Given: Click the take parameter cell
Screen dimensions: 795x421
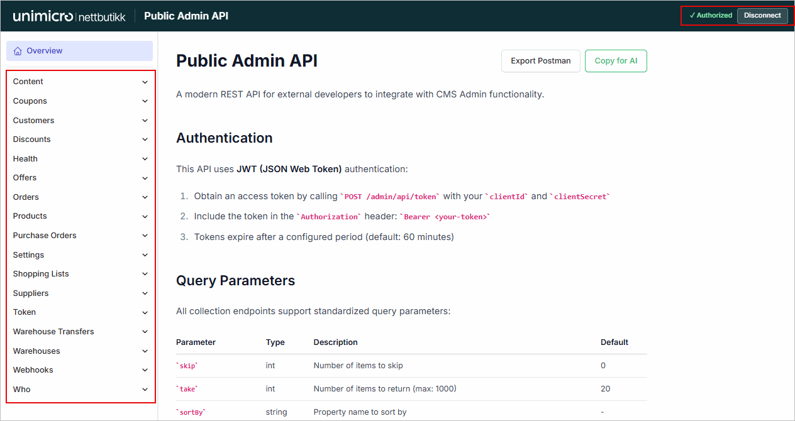Looking at the screenshot, I should pyautogui.click(x=187, y=389).
